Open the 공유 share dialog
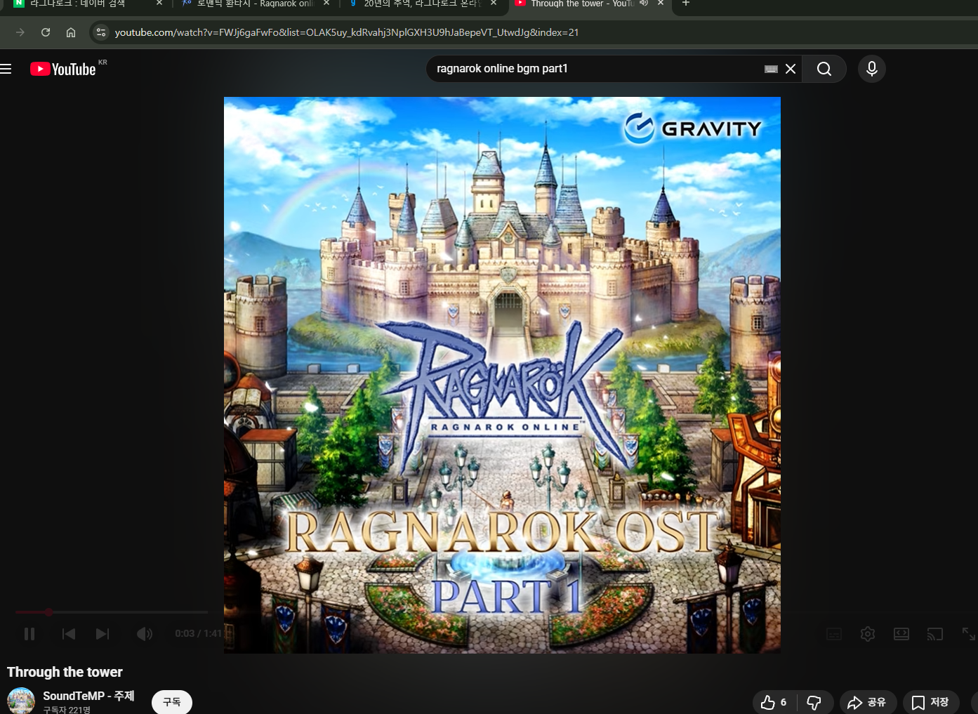 tap(868, 702)
